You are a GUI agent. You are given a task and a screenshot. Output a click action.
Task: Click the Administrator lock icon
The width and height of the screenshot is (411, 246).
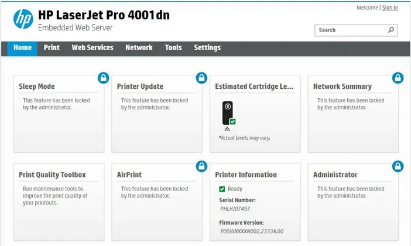tap(398, 166)
